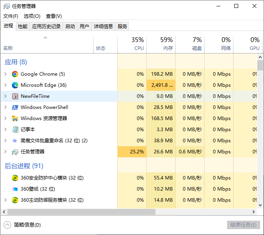Click the Windows 资源管理器 folder icon
This screenshot has height=235, width=264.
pyautogui.click(x=15, y=118)
